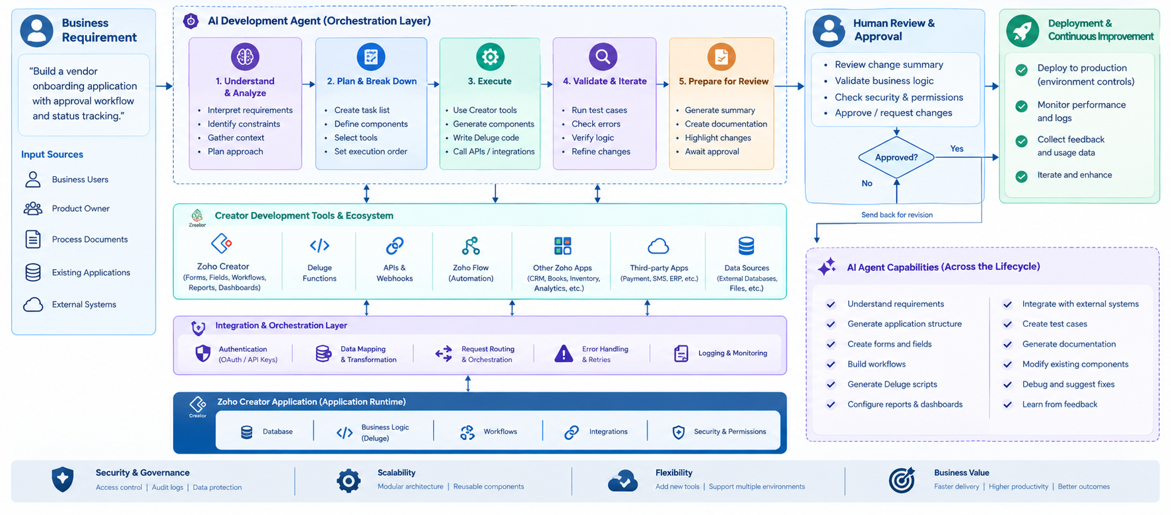The image size is (1171, 515).
Task: Select the person icon next to Business Requirement
Action: click(36, 30)
